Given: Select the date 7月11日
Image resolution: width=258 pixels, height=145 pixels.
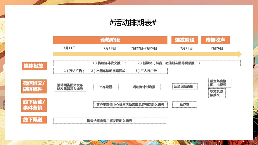Looking at the screenshot, I should pos(69,48).
